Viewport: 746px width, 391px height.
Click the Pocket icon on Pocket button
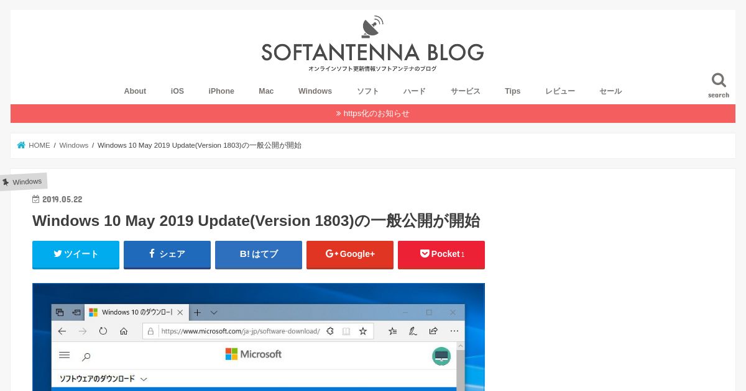[425, 253]
